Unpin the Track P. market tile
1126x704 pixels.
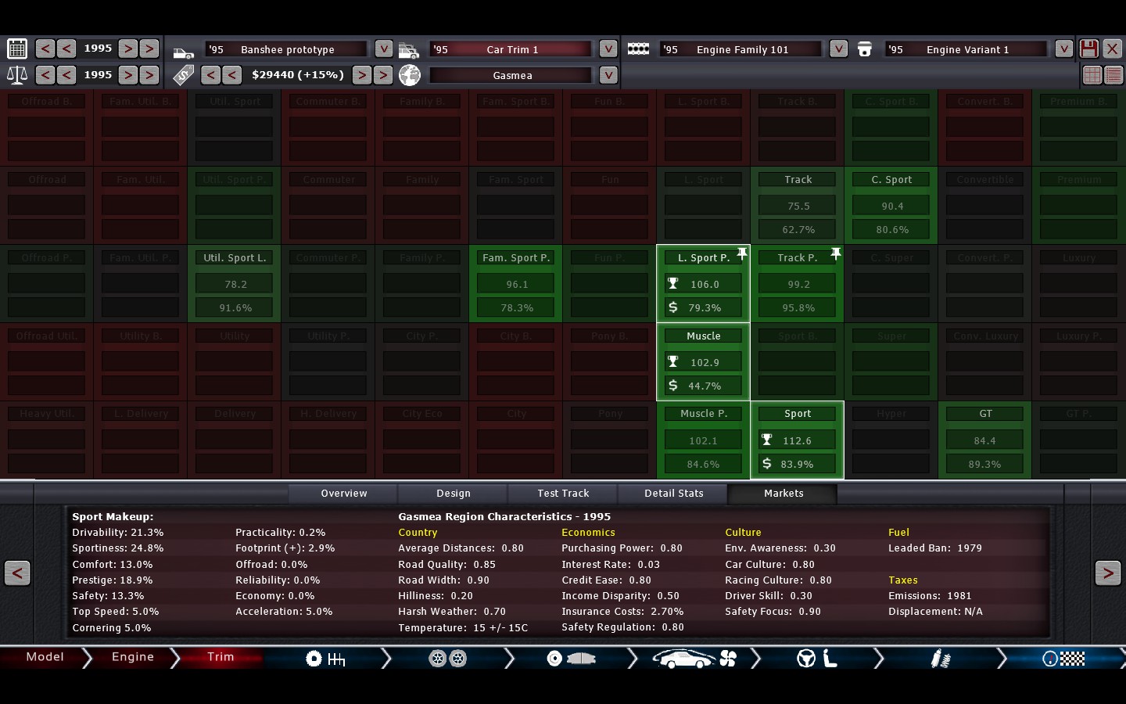(836, 253)
